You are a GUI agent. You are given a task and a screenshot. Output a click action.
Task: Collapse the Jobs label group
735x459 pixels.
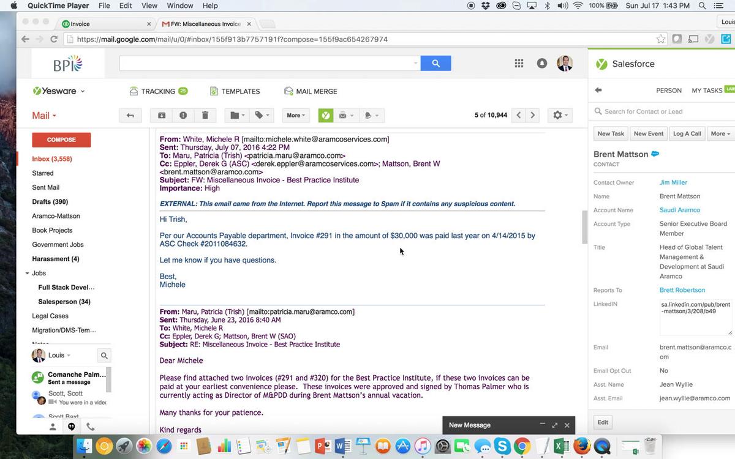[28, 273]
